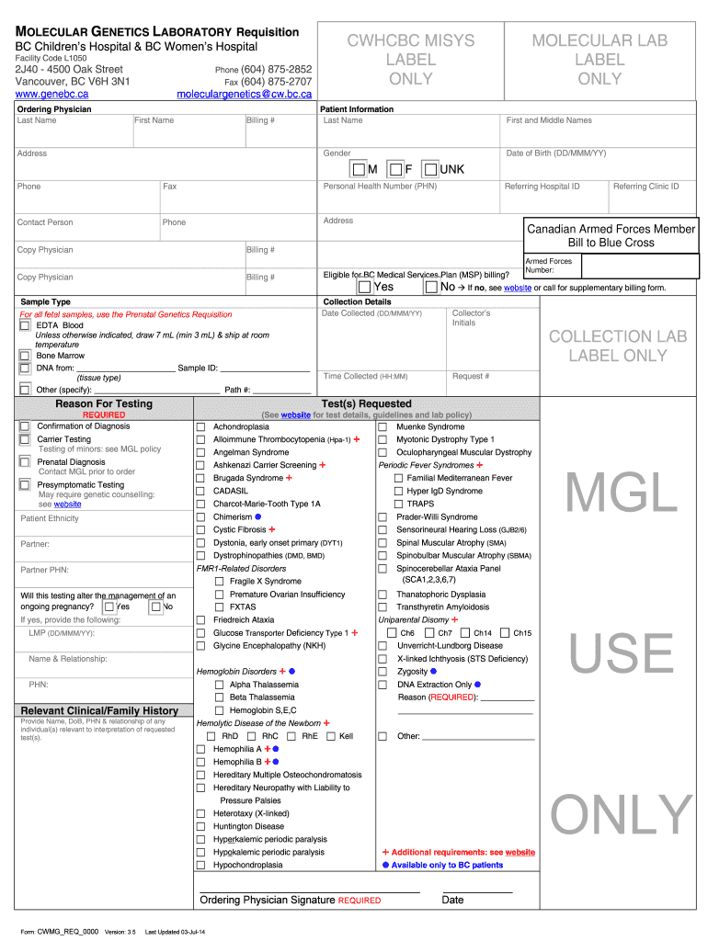Select Confirmation of Diagnosis checkbox
The width and height of the screenshot is (708, 941).
point(25,426)
